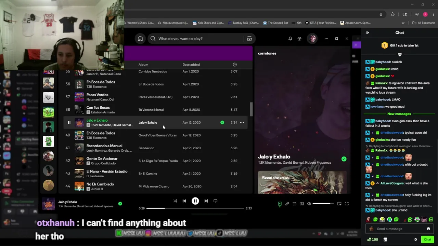Toggle liked check in the bottom player bar
The height and width of the screenshot is (246, 438).
(120, 204)
